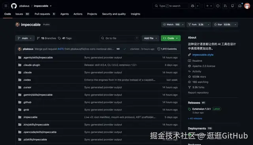This screenshot has height=145, width=253.
Task: Open the Readme link in About
Action: 197,61
